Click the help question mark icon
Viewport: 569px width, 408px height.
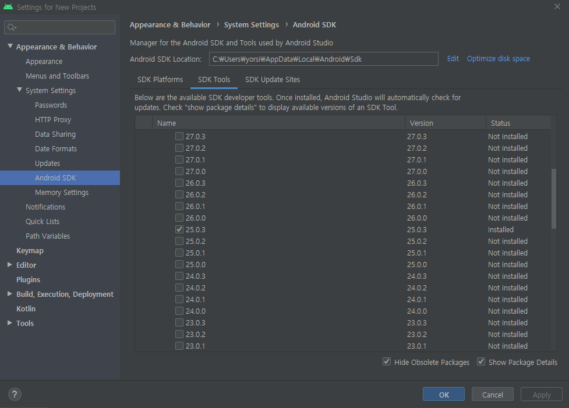[x=15, y=394]
